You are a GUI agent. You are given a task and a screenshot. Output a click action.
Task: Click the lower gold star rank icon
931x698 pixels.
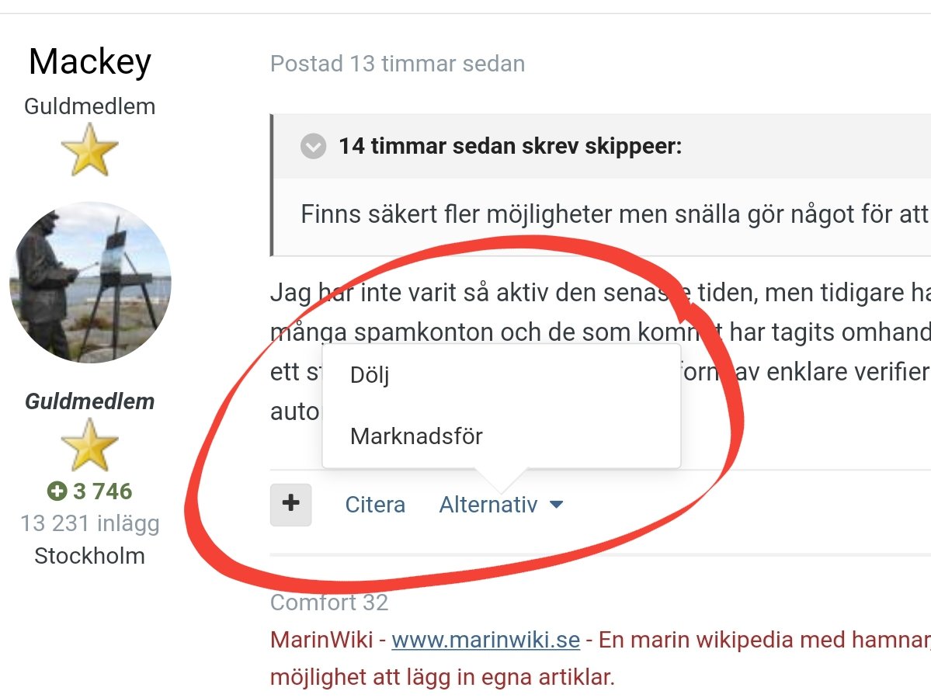click(x=89, y=445)
